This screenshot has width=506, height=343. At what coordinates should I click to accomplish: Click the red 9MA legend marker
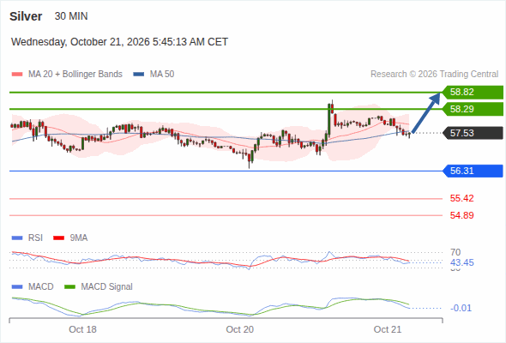coord(58,238)
